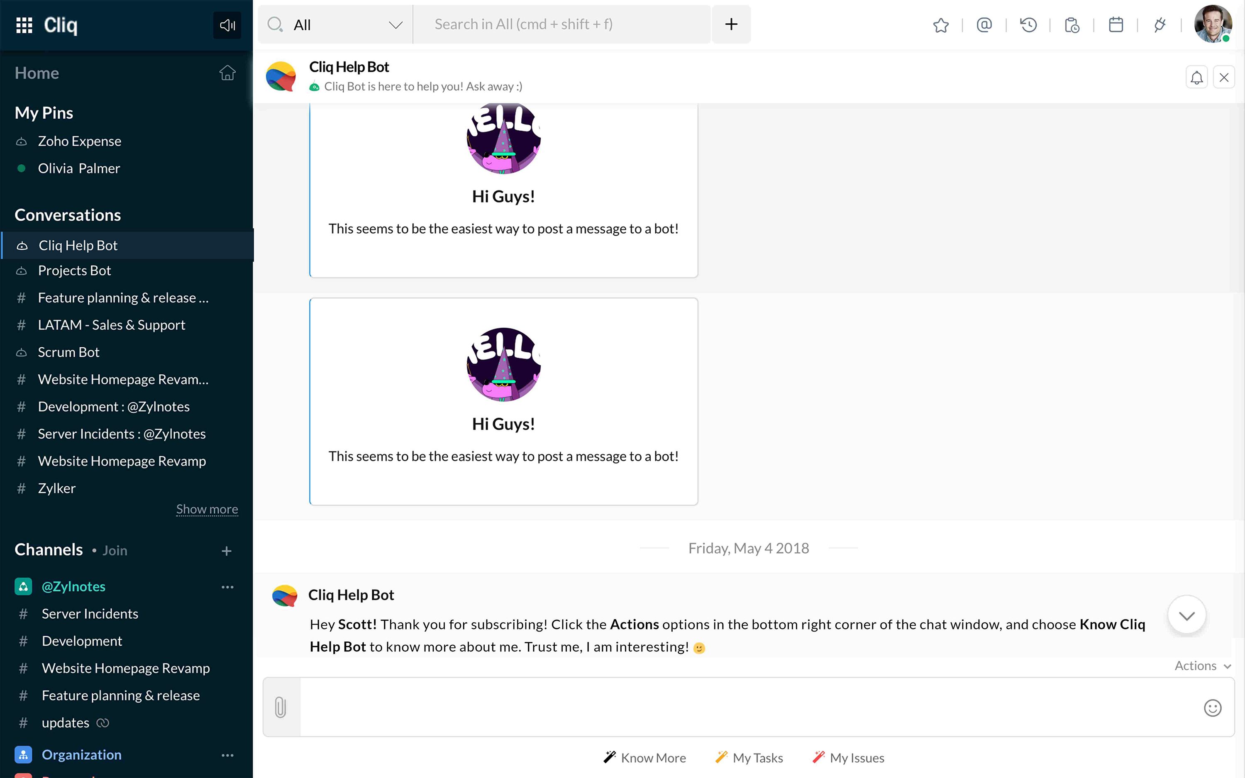Click the Know More suggestion button
The image size is (1245, 778).
[x=644, y=758]
